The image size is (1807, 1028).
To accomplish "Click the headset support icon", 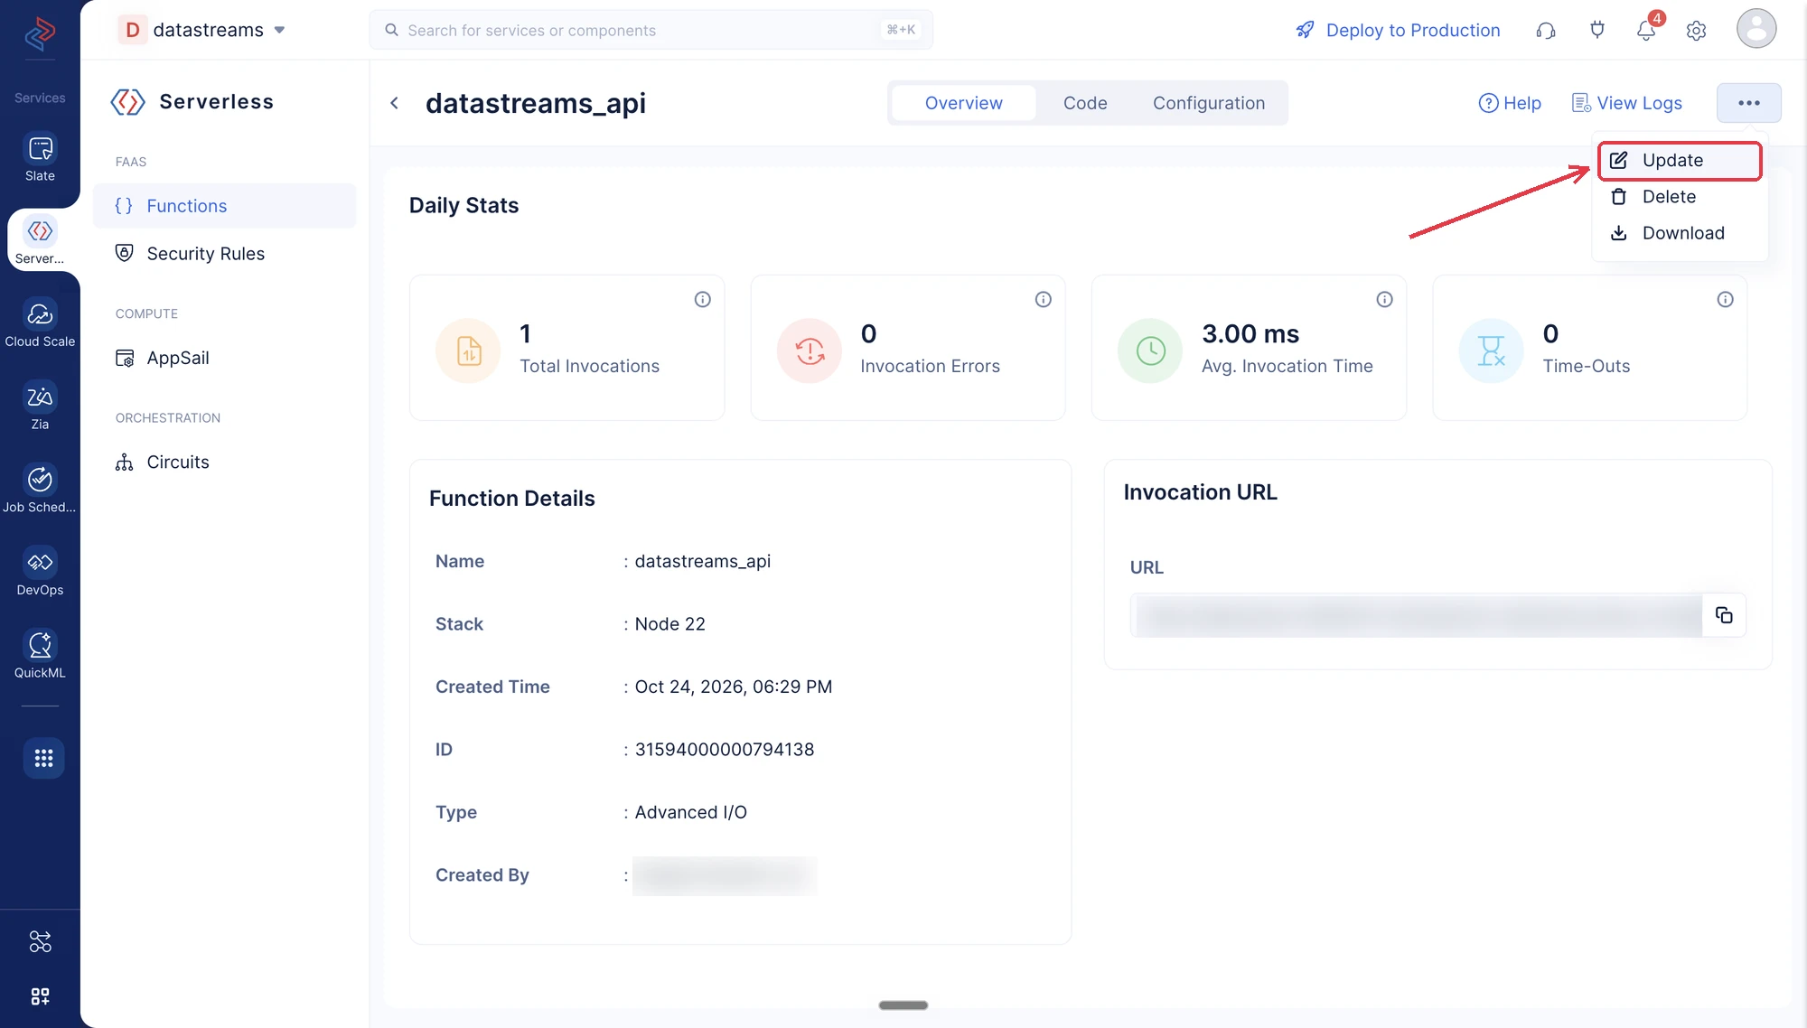I will click(1546, 31).
